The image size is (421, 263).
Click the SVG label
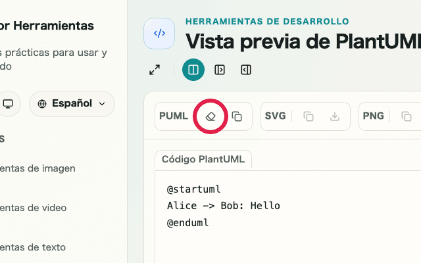pos(275,116)
